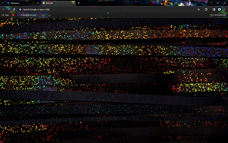Open the YouTube bookmark icon
228x143 pixels.
pos(13,15)
